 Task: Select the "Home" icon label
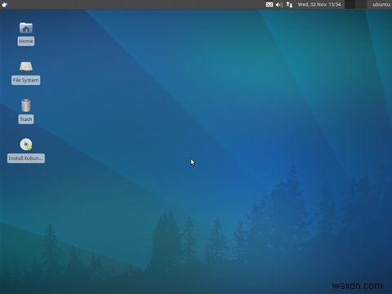tap(26, 41)
